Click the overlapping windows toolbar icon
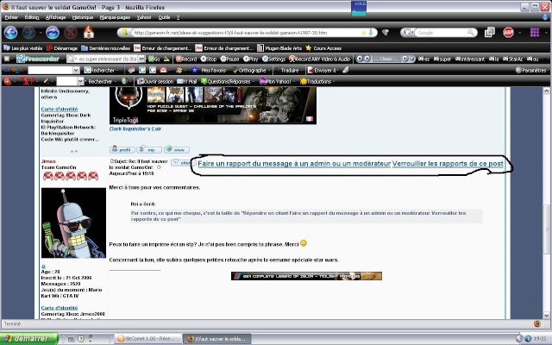The width and height of the screenshot is (552, 345). (489, 33)
